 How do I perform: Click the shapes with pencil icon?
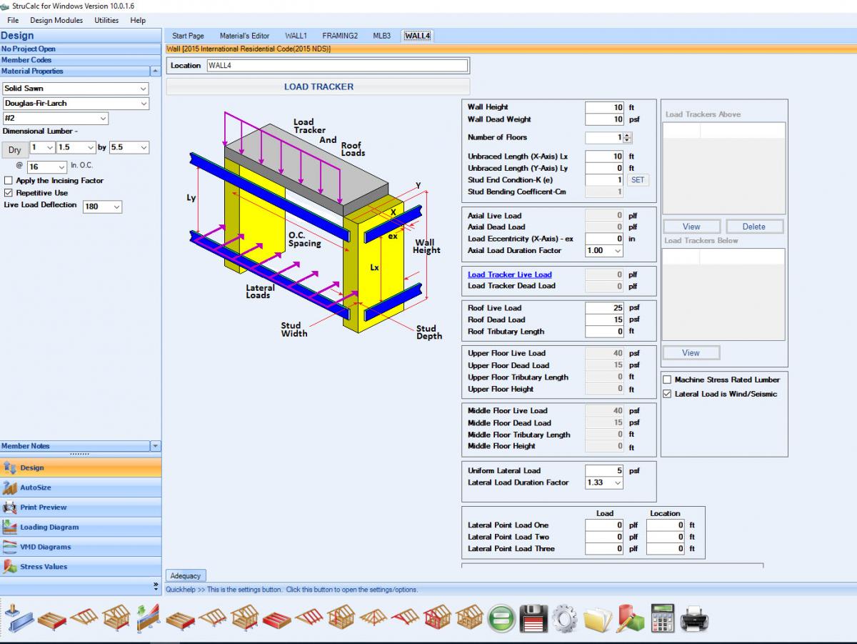(x=630, y=618)
